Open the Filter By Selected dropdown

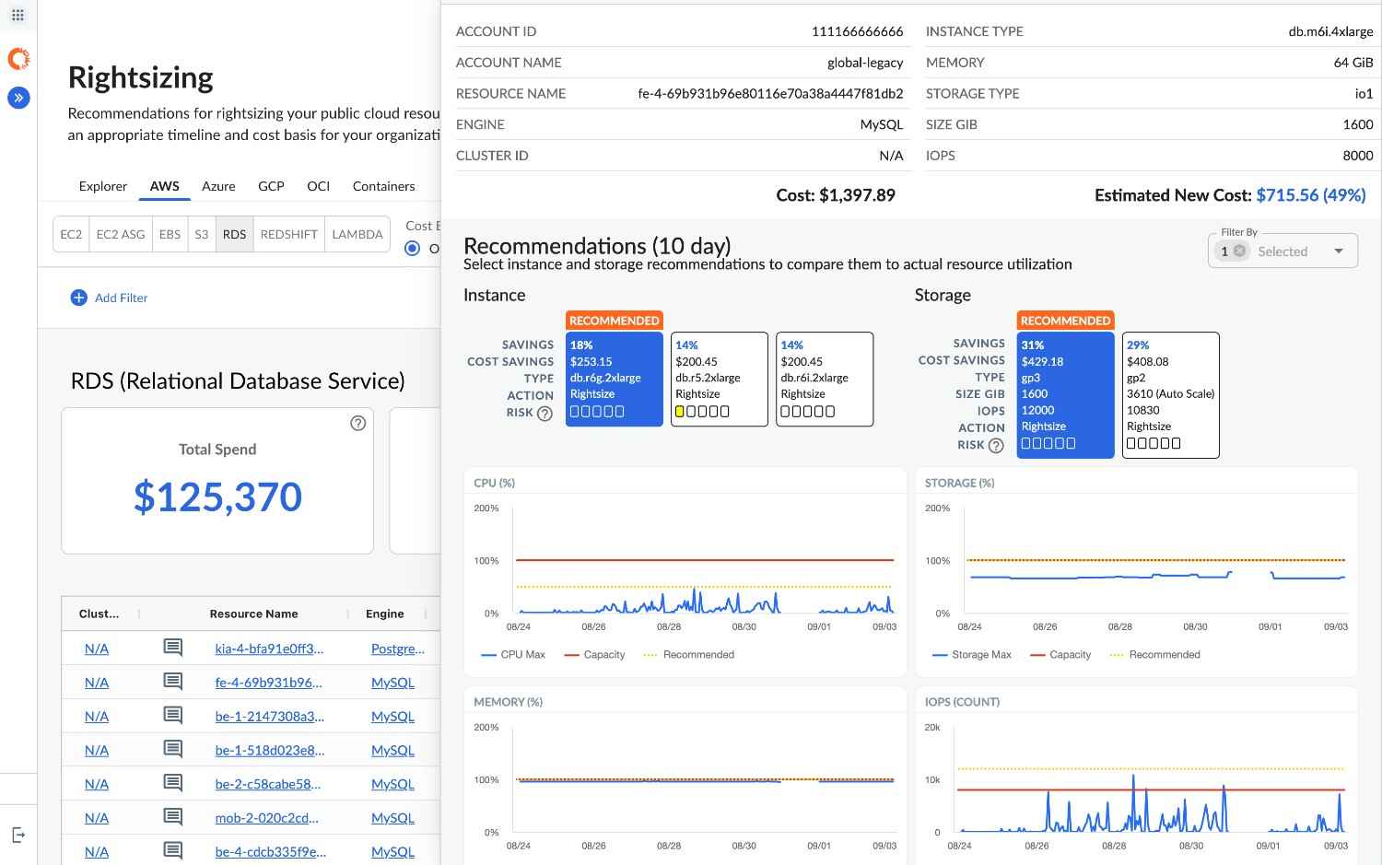click(x=1339, y=250)
